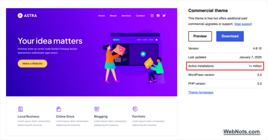Click the version value 4.8.10
The image size is (268, 140).
point(257,48)
